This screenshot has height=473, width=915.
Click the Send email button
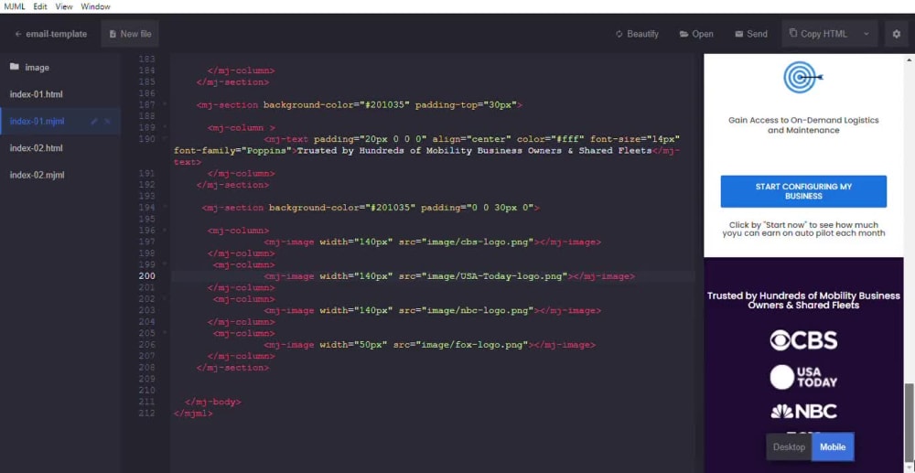(x=751, y=34)
